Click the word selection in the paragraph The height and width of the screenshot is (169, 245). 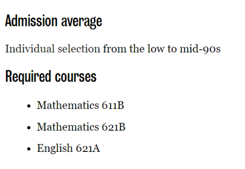[79, 49]
